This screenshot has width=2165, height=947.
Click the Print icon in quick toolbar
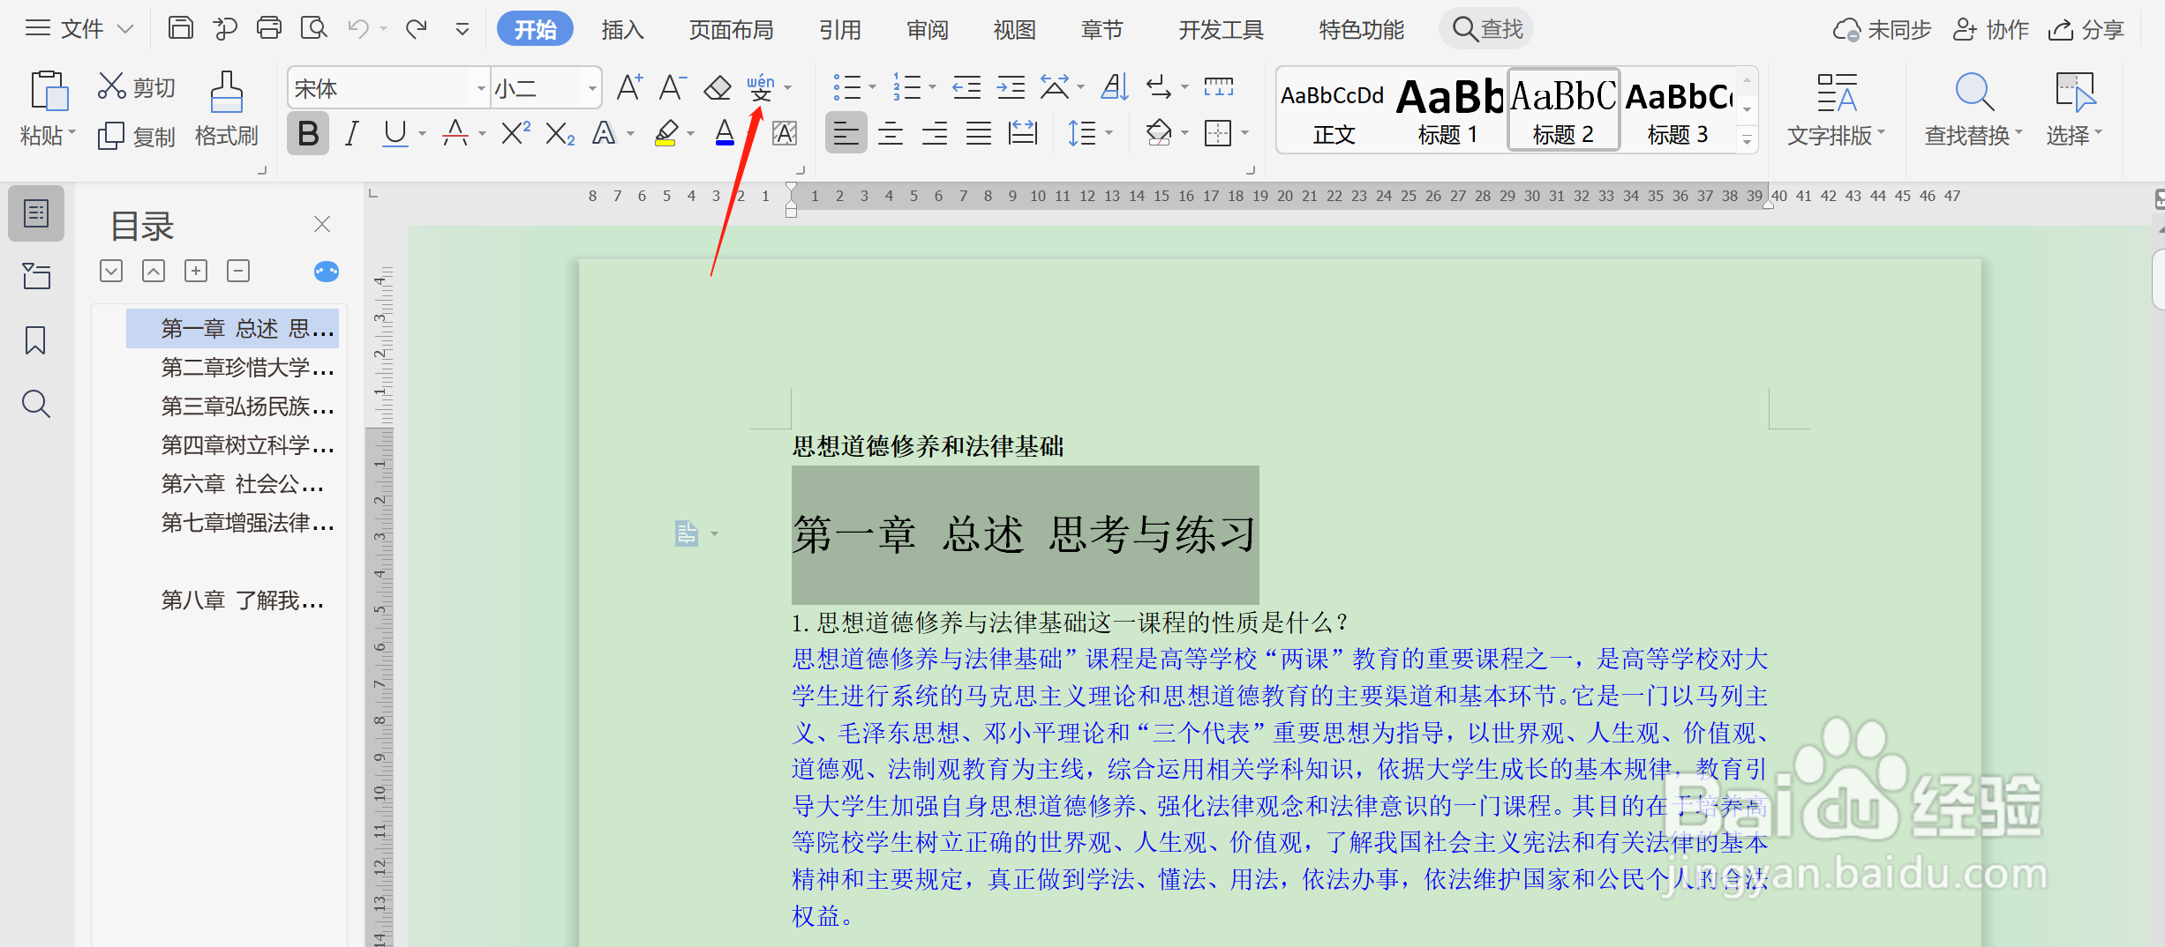click(x=269, y=28)
